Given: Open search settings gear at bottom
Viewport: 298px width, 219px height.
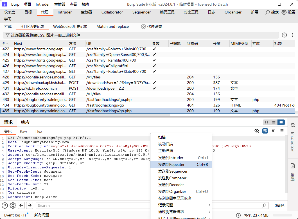Looking at the screenshot, I should coord(13,206).
